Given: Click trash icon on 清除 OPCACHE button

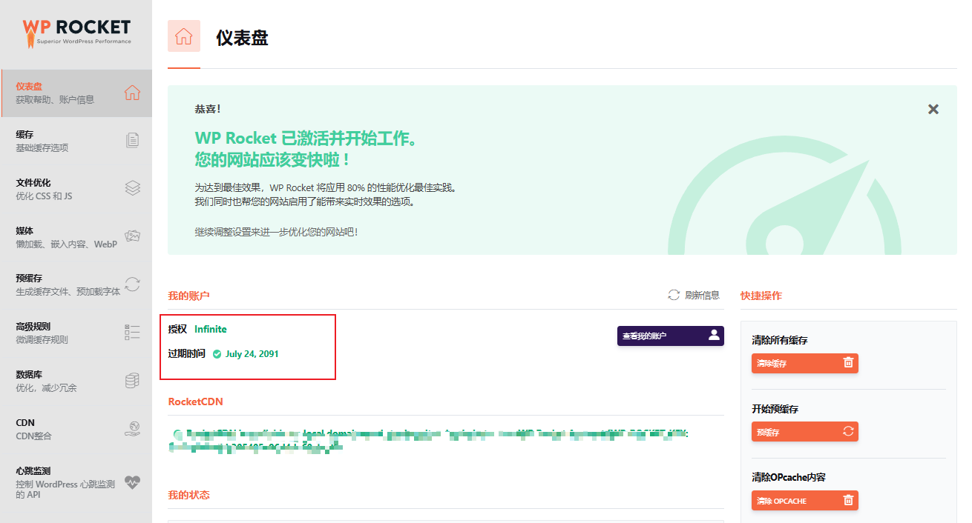Looking at the screenshot, I should (848, 500).
